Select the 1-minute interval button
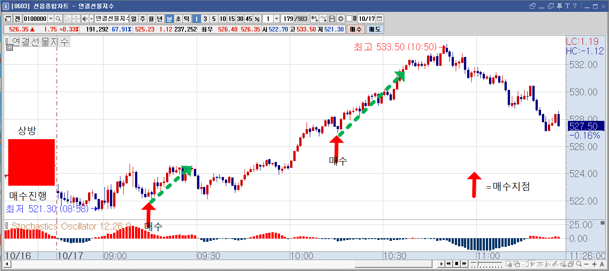Image resolution: width=609 pixels, height=271 pixels. point(196,19)
